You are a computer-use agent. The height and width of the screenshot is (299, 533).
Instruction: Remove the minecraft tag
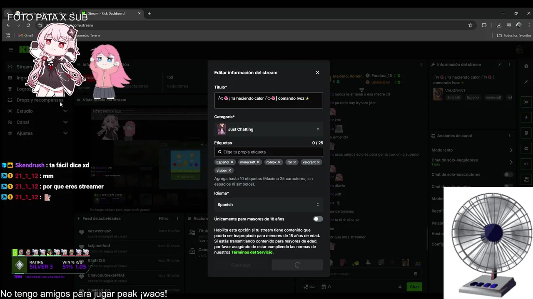[x=258, y=162]
